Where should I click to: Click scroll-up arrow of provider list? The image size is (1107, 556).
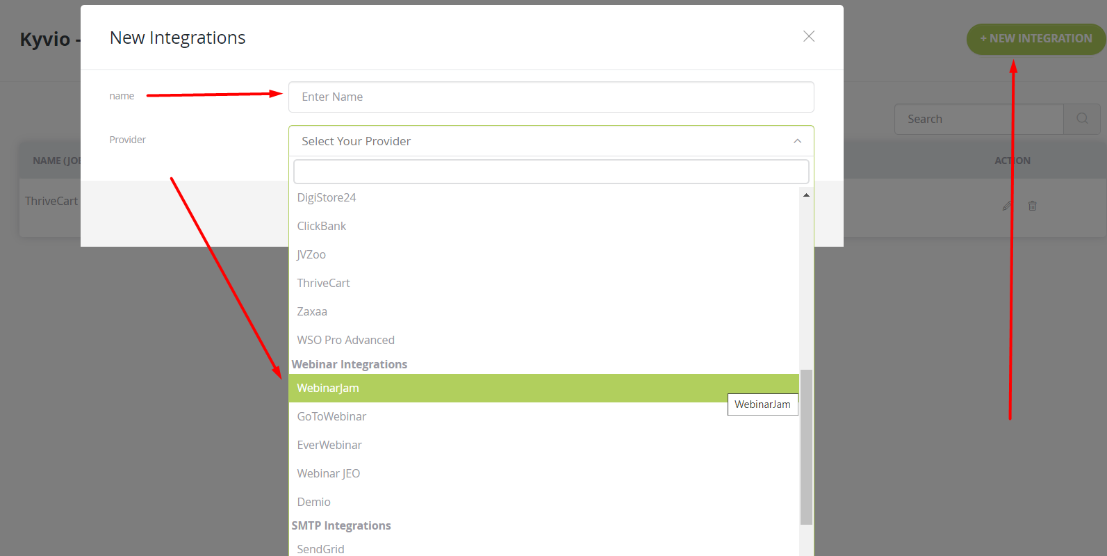tap(806, 195)
